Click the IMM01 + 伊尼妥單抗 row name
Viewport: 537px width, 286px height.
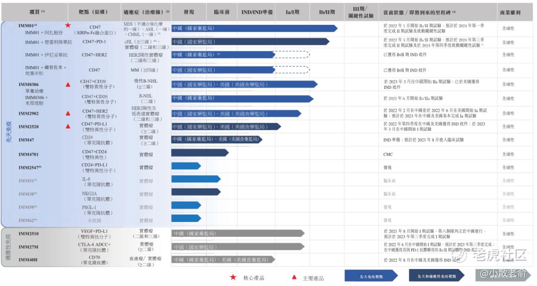[46, 55]
